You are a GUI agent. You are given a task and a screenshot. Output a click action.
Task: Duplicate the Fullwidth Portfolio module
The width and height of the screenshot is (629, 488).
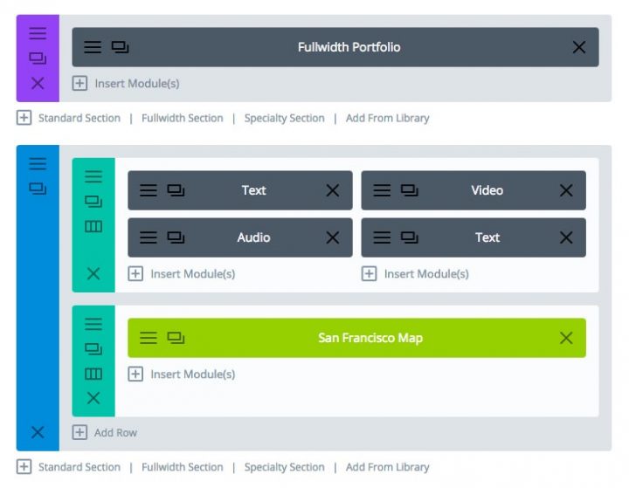click(120, 47)
